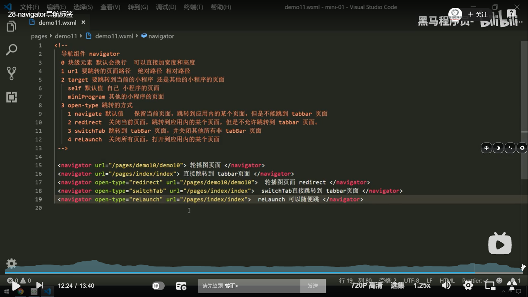Click the danmaku input field

pyautogui.click(x=249, y=286)
